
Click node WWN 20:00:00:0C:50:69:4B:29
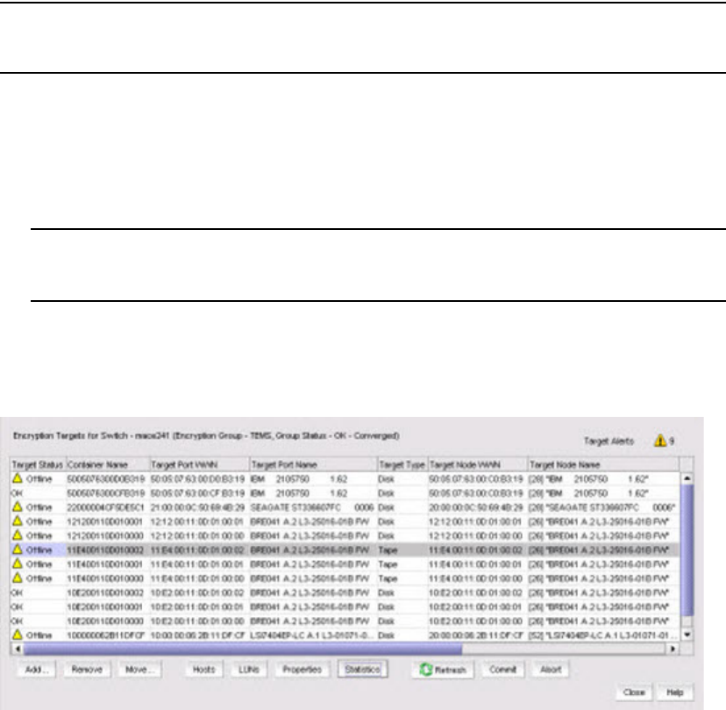[476, 507]
